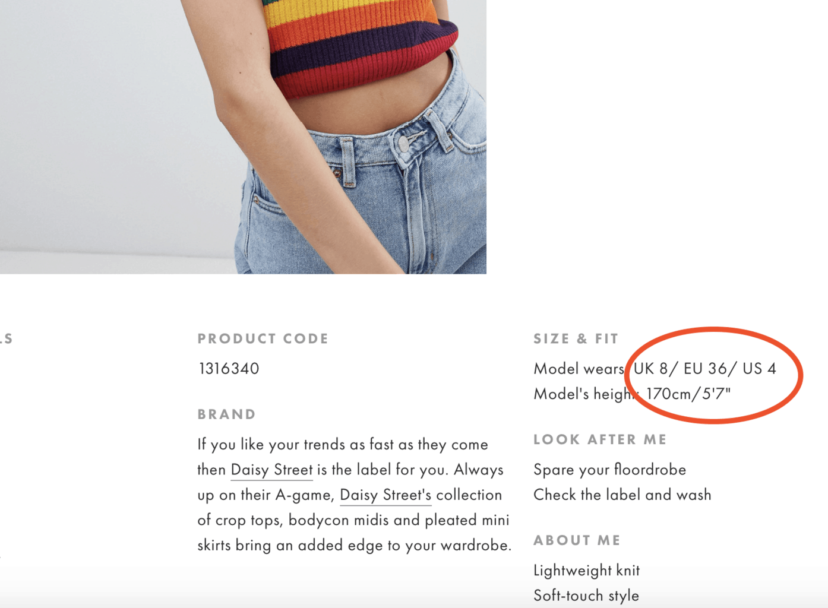Click the Model wears label

[579, 369]
